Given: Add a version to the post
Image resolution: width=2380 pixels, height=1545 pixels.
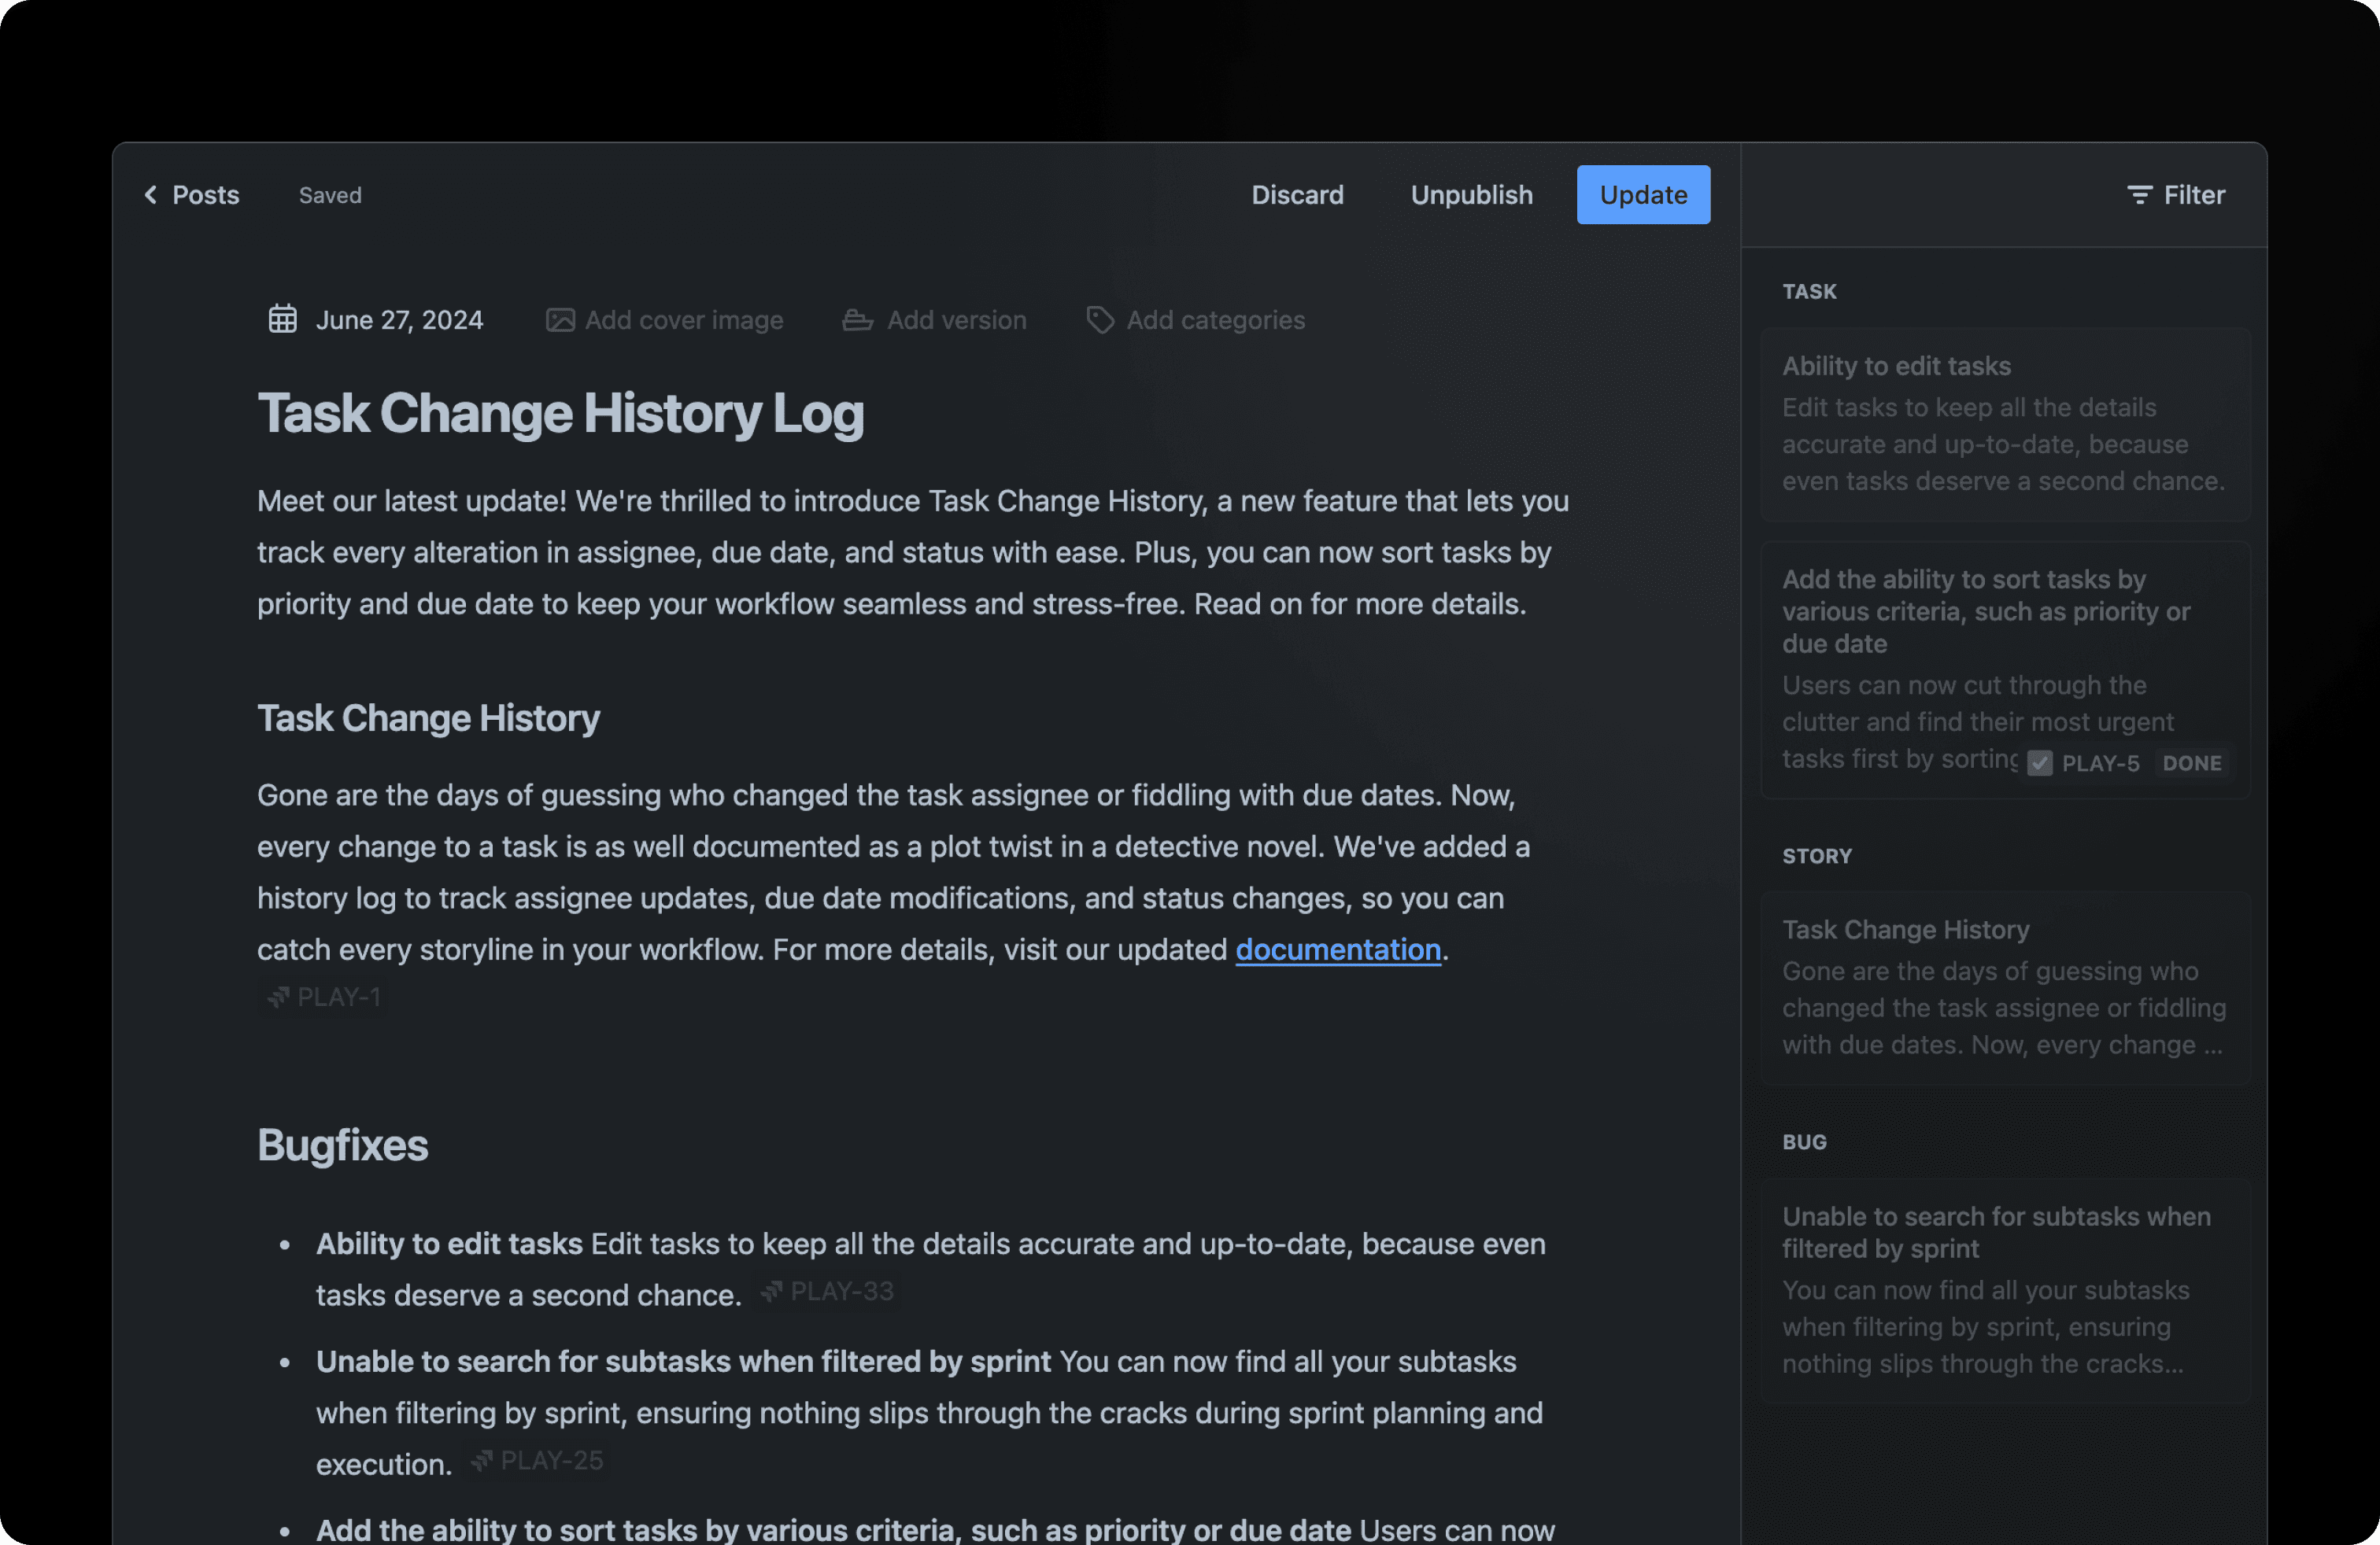Looking at the screenshot, I should 934,320.
